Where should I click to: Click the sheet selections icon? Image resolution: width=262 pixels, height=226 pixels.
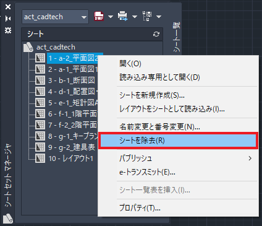147,16
